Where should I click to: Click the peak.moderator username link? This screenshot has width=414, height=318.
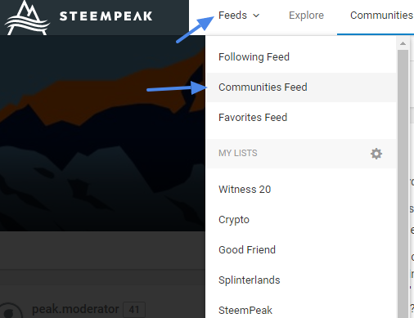coord(75,309)
